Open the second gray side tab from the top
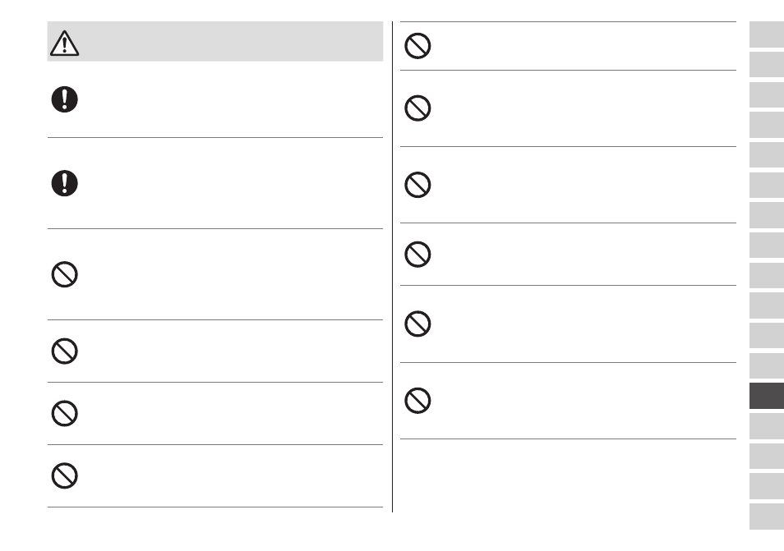Image resolution: width=784 pixels, height=551 pixels. 767,64
